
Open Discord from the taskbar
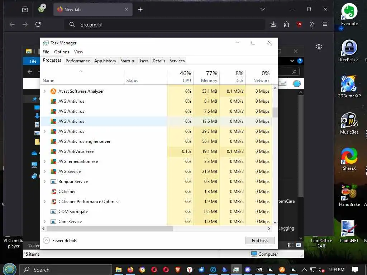pos(247,270)
